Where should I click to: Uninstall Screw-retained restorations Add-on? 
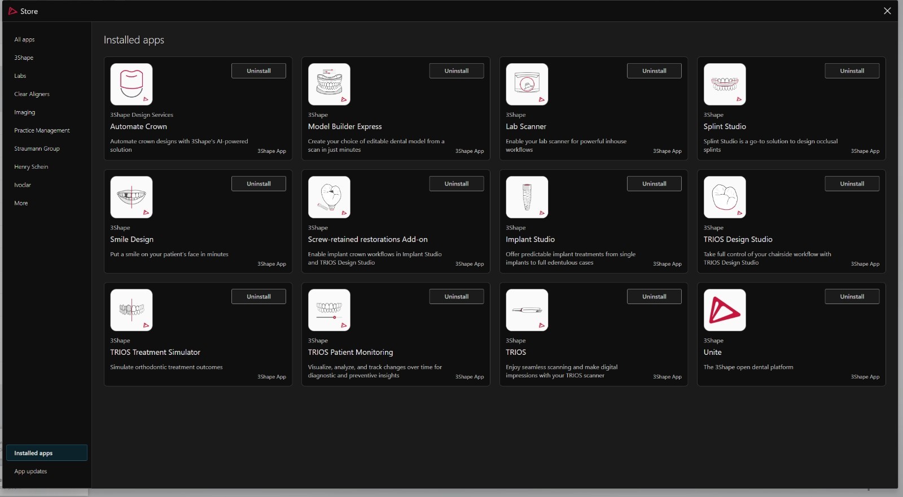(457, 183)
